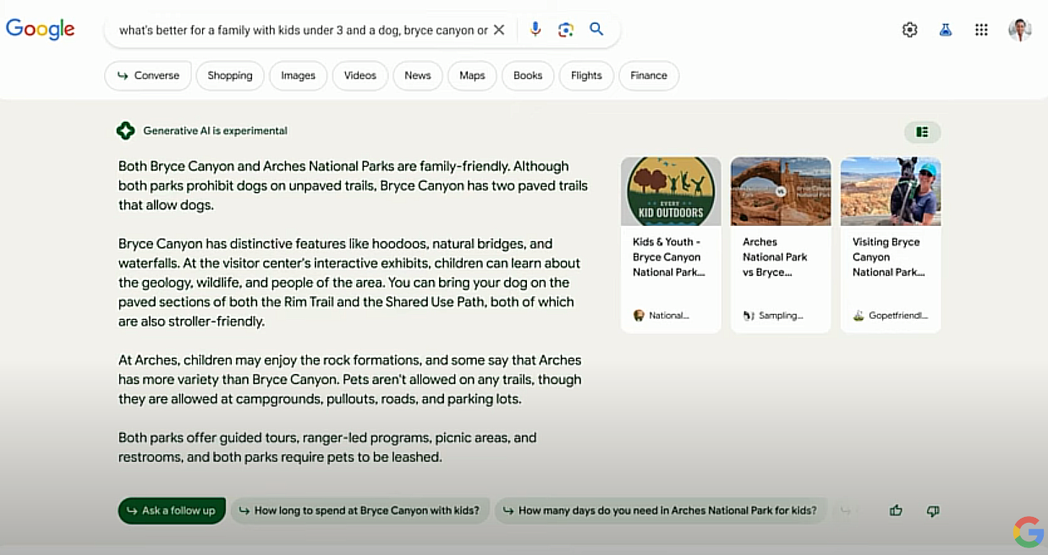Toggle the AI overview layout view
The image size is (1048, 555).
(923, 132)
